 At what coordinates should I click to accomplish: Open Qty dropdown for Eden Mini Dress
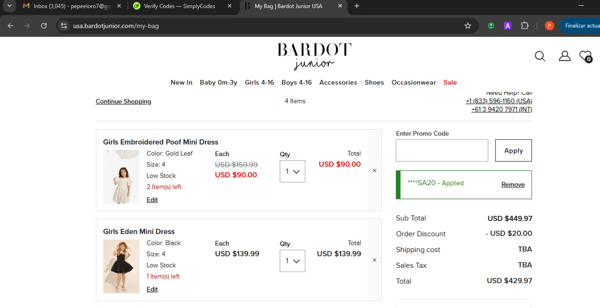292,261
